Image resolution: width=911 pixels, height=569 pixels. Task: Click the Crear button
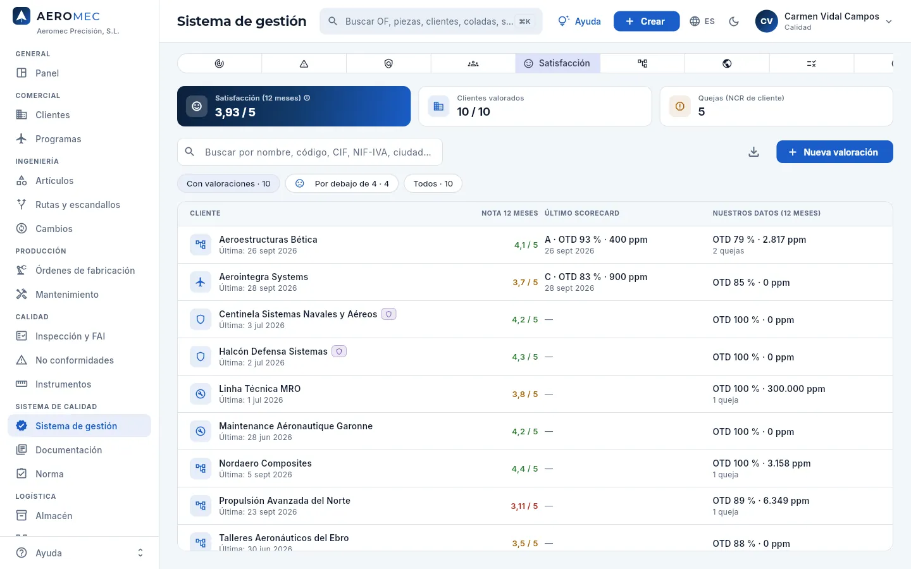point(647,21)
